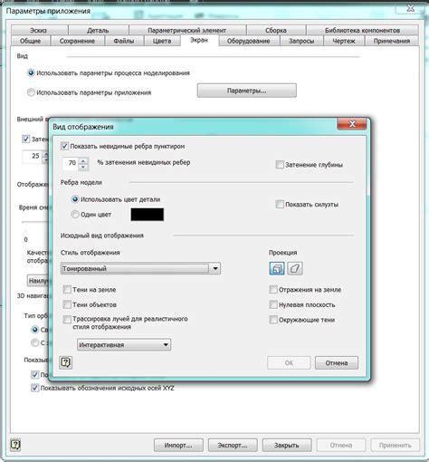Open help in Вид отображения dialog
Screen dimensions: 429x462
pyautogui.click(x=65, y=362)
